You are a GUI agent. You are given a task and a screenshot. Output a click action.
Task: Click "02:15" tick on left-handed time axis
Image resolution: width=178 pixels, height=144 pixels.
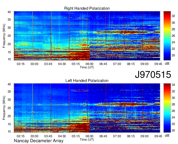pos(21,136)
